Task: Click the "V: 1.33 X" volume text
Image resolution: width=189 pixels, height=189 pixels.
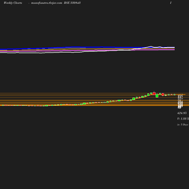Action: click(x=183, y=119)
